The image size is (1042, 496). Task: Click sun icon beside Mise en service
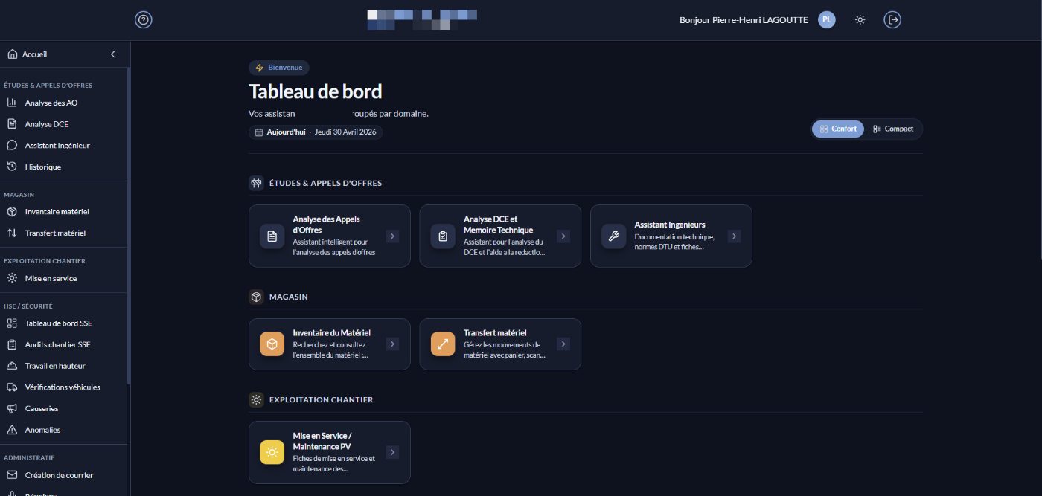12,278
